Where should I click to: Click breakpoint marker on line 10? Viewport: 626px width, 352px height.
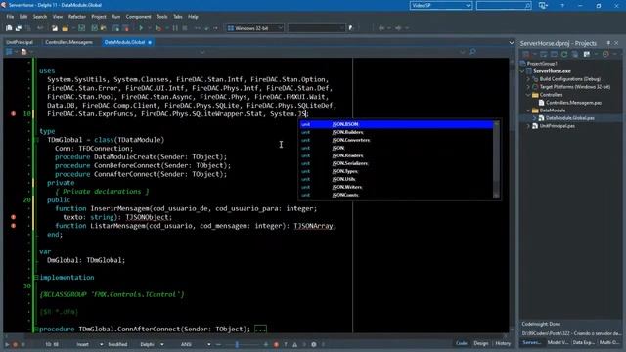pyautogui.click(x=13, y=113)
